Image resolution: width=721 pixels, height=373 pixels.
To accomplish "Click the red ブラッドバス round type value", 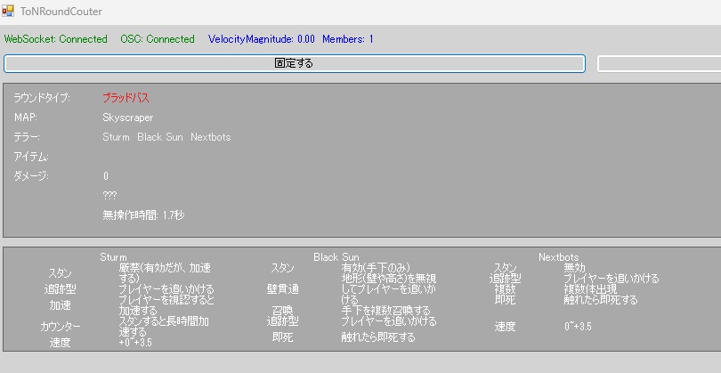I will [x=126, y=98].
